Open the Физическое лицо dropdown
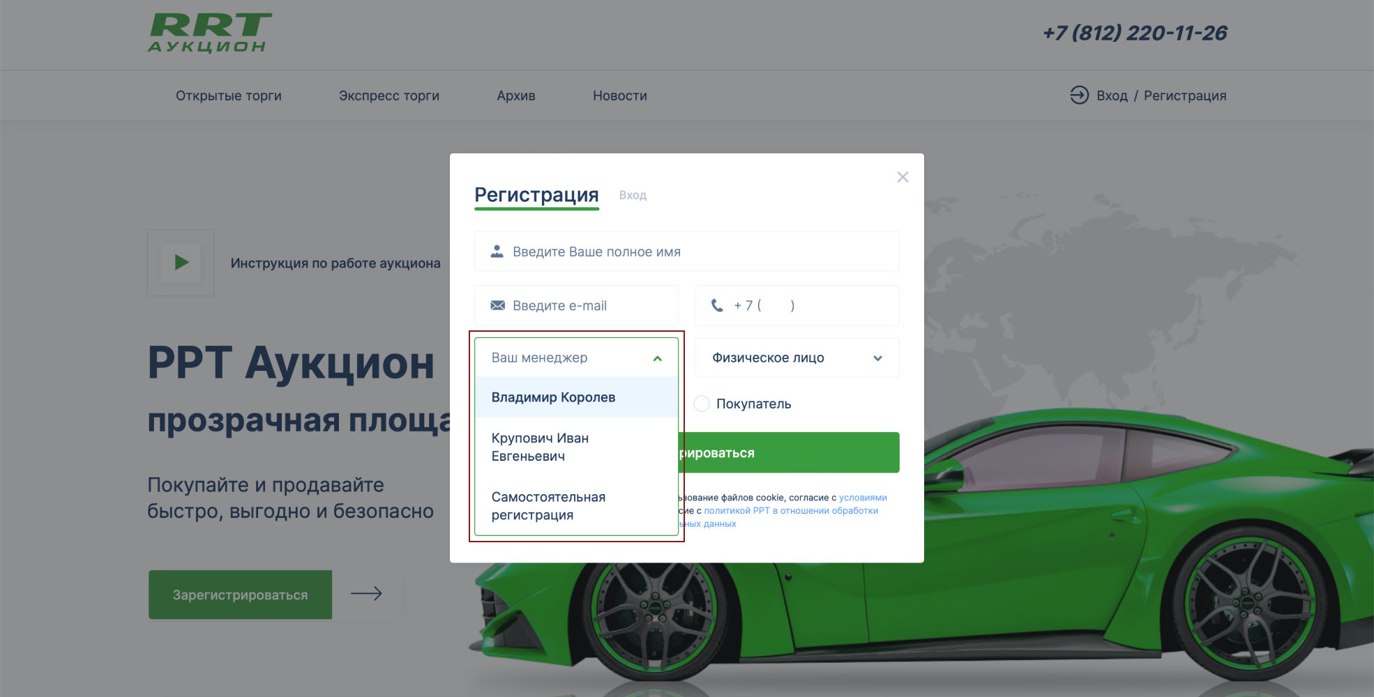The width and height of the screenshot is (1374, 697). click(x=797, y=358)
